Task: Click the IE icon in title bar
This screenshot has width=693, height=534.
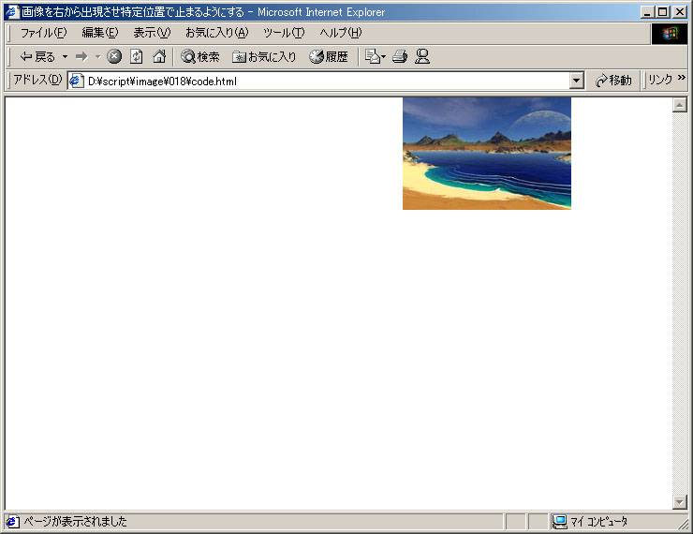Action: (x=12, y=12)
